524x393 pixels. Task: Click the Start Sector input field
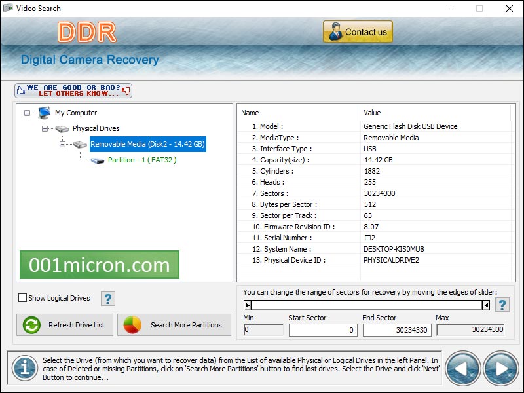click(x=324, y=331)
